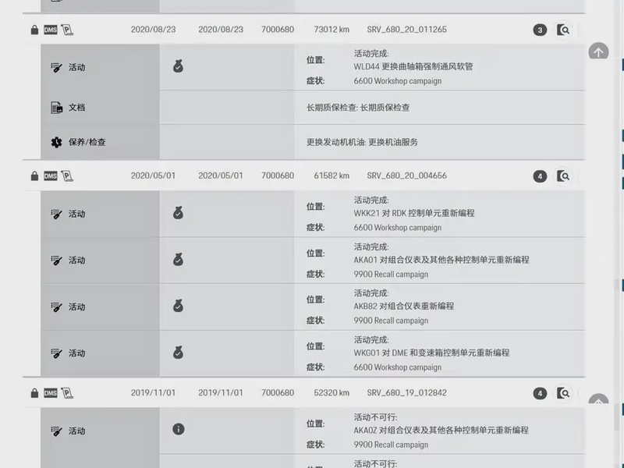
Task: Click the 长期质保检查 document entry
Action: tap(357, 108)
